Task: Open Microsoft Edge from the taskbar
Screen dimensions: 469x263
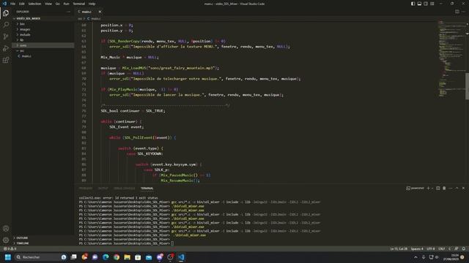Action: pos(106,257)
